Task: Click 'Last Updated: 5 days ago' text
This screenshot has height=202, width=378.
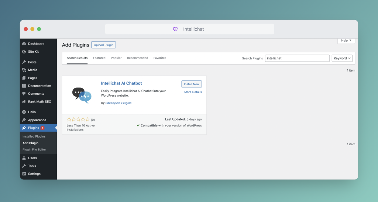Action: click(x=183, y=119)
